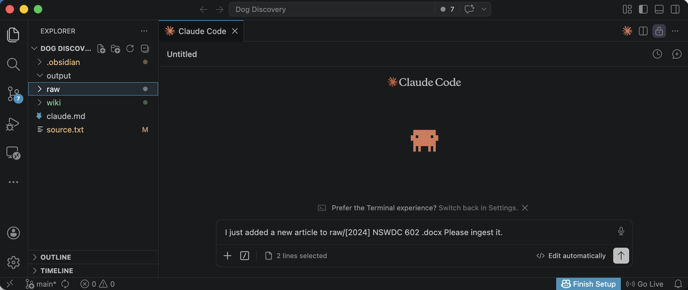Screen dimensions: 688x290
Task: Dismiss the Terminal experience notice
Action: click(x=525, y=208)
